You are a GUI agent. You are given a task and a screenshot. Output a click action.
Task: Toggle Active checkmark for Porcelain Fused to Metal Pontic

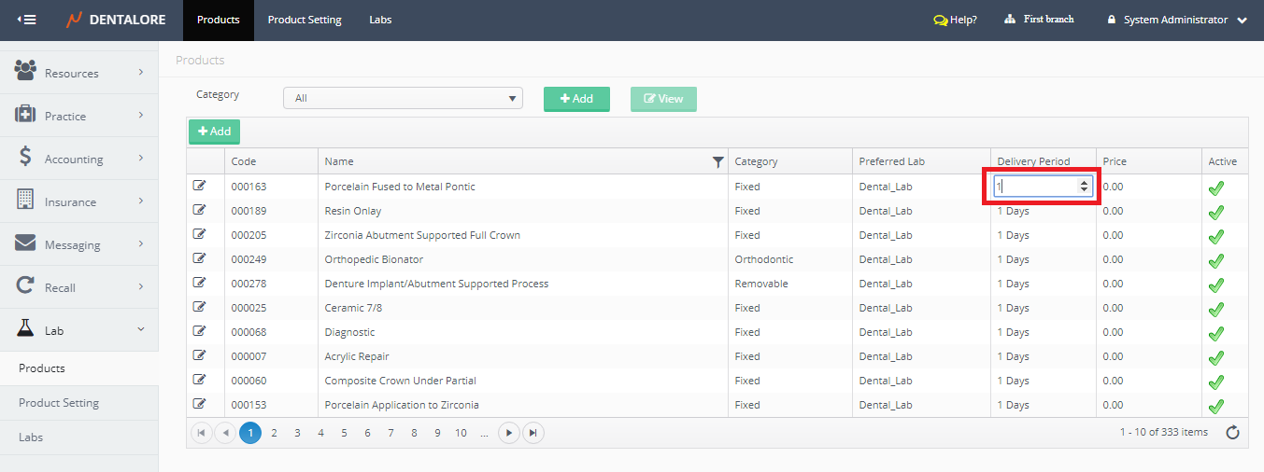[x=1215, y=187]
